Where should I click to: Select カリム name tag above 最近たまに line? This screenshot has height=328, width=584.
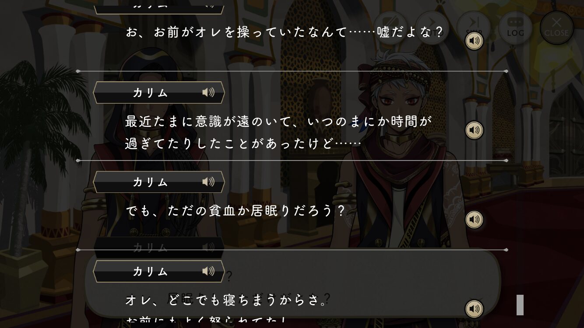[x=159, y=93]
